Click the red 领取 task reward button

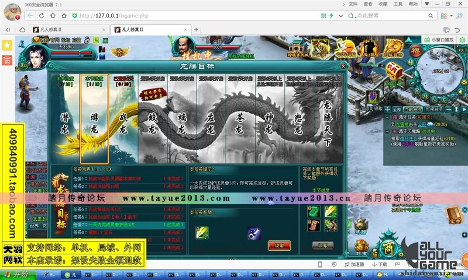[x=279, y=246]
